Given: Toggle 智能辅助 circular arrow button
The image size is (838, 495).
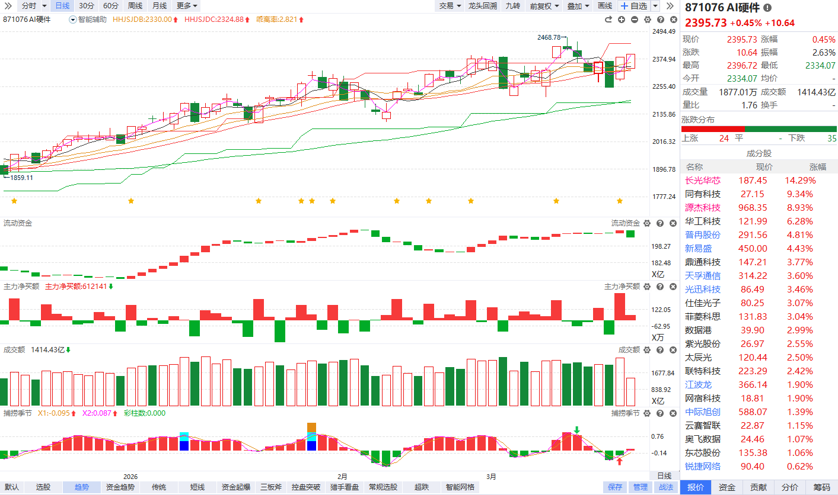Looking at the screenshot, I should tap(73, 20).
